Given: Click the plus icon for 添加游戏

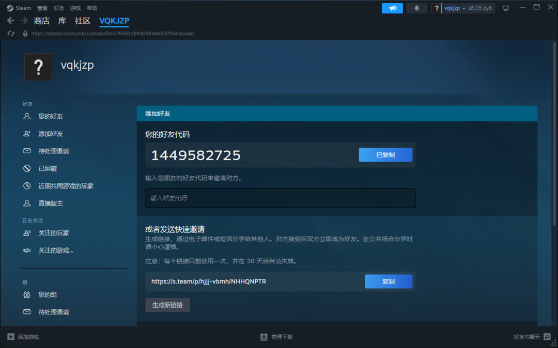Looking at the screenshot, I should (11, 337).
